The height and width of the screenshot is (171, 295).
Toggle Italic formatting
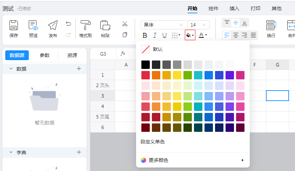[155, 35]
